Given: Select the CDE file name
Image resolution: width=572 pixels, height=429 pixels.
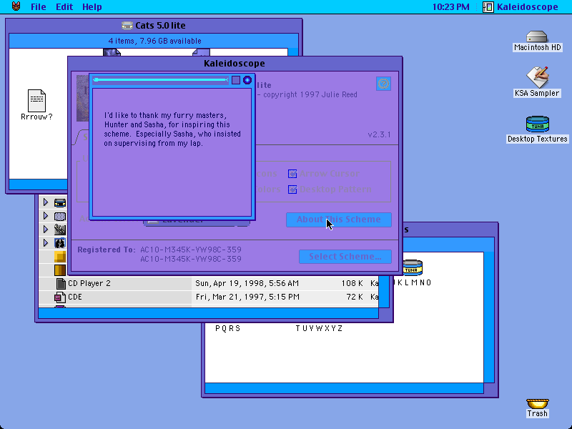Looking at the screenshot, I should (x=75, y=297).
